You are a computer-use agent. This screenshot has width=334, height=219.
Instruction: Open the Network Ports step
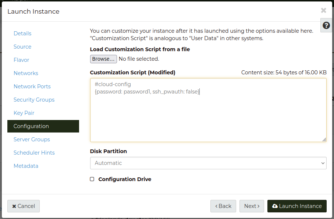tap(32, 86)
